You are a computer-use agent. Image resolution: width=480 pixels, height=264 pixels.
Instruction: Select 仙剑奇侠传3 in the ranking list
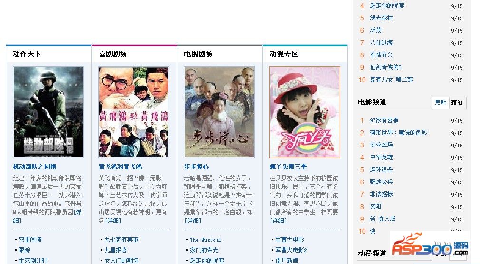385,67
